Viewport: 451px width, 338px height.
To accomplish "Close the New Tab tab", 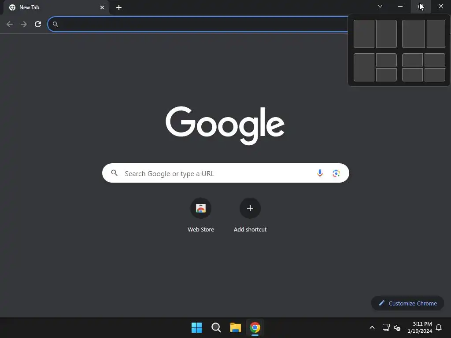I will tap(102, 7).
